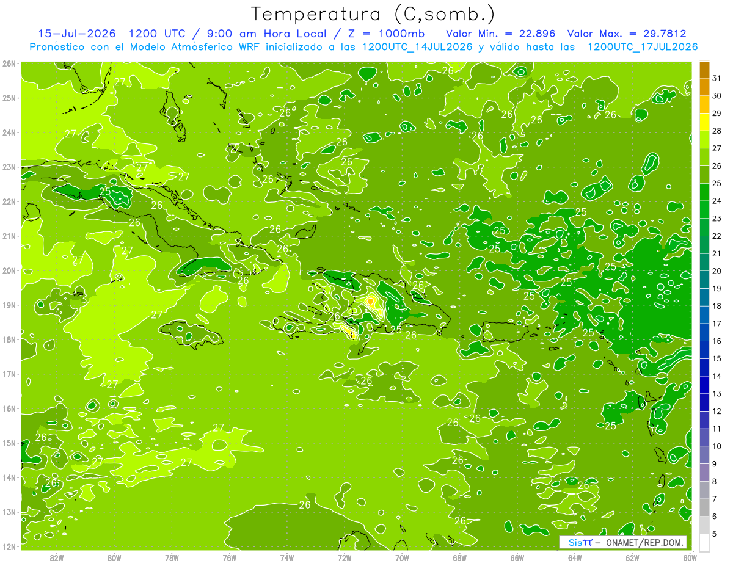
Task: Click the '64W' longitude axis label
Action: coord(575,557)
